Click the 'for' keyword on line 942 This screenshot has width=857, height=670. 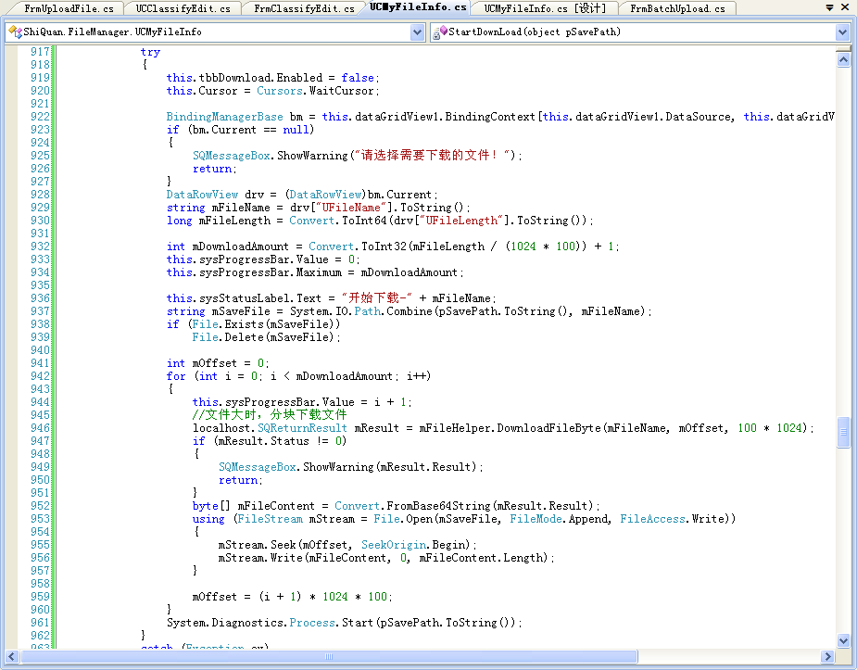click(x=176, y=376)
